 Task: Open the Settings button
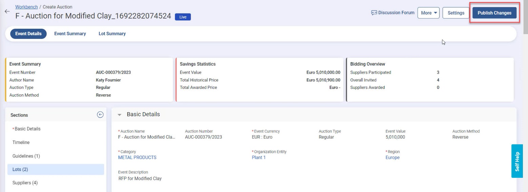(456, 13)
